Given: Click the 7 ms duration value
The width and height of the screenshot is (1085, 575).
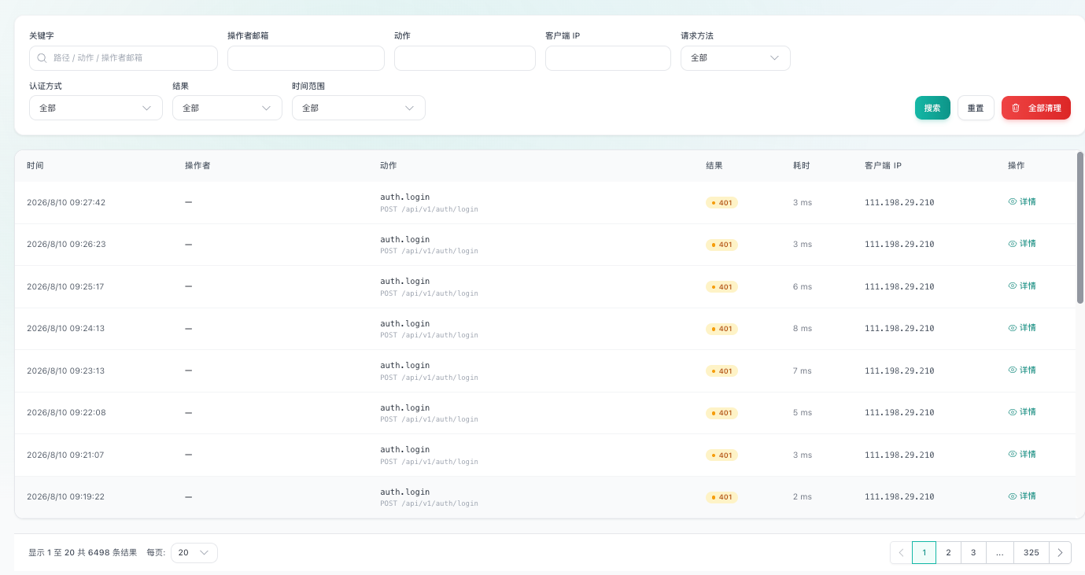Looking at the screenshot, I should pyautogui.click(x=803, y=371).
